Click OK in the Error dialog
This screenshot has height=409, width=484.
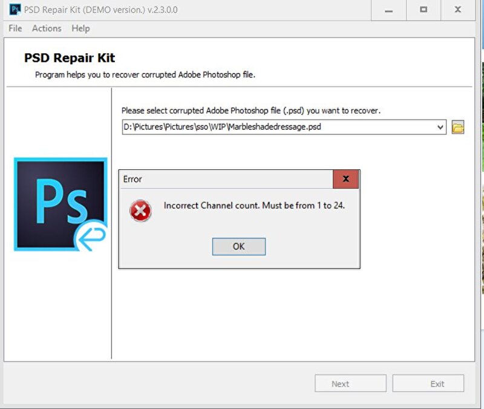point(238,246)
